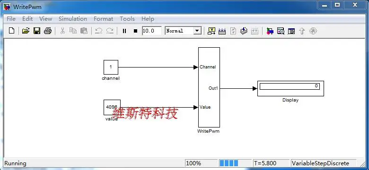Click the grayed build subsystem icon

tap(255, 31)
